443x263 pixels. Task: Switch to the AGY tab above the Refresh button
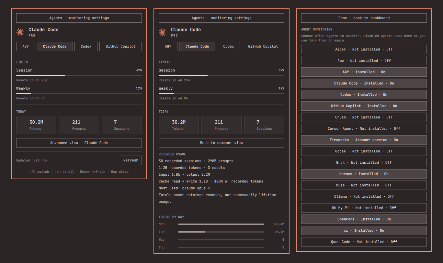click(26, 47)
